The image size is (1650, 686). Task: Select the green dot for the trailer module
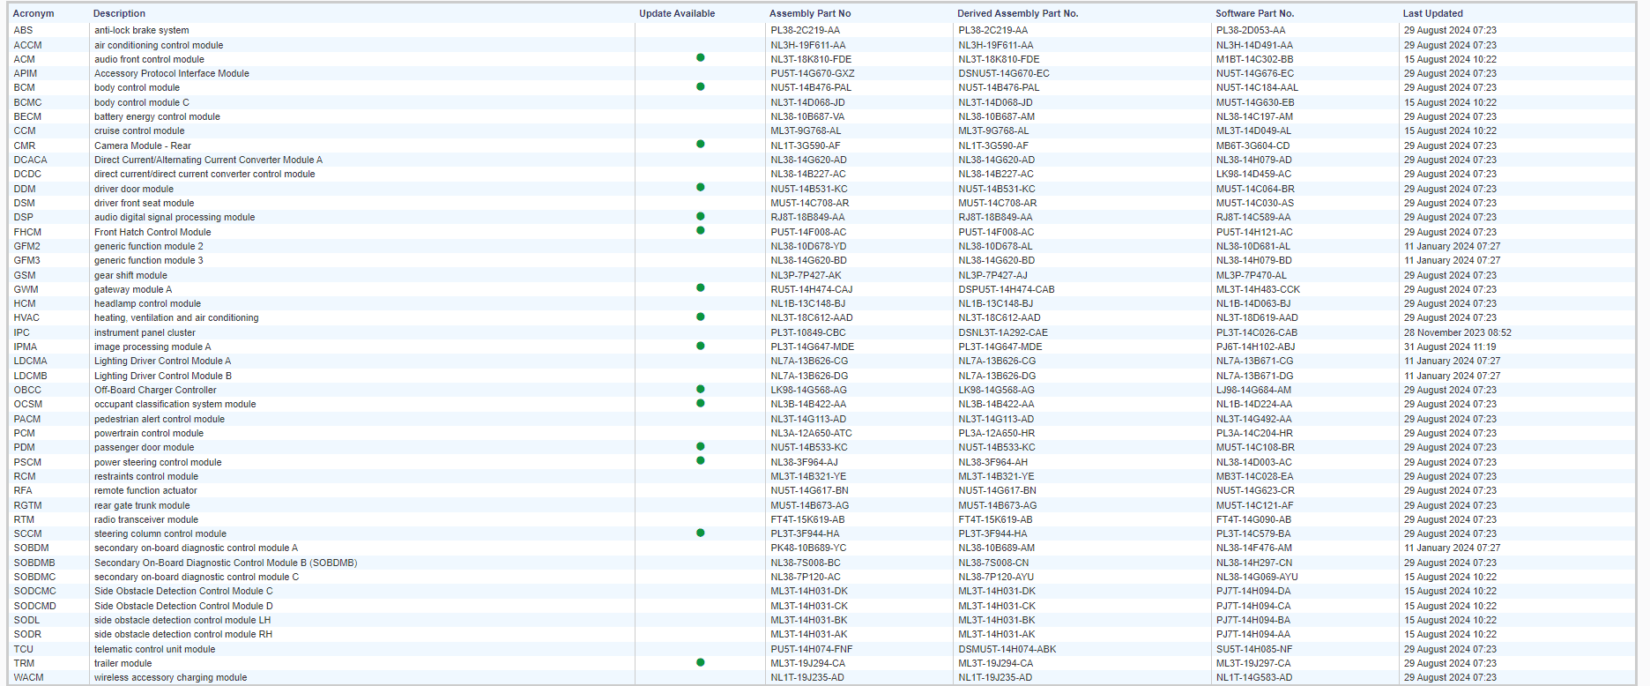(700, 662)
